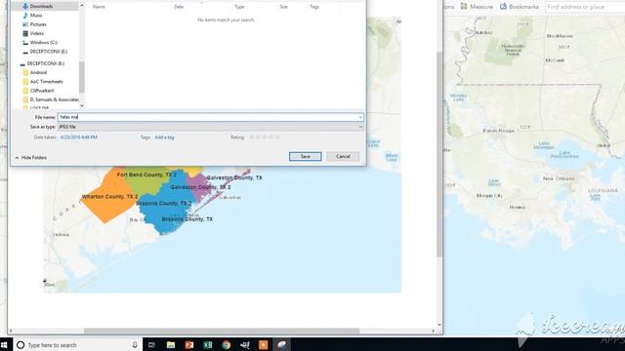The width and height of the screenshot is (625, 351).
Task: Open Bookmarks in the map toolbar
Action: point(520,7)
